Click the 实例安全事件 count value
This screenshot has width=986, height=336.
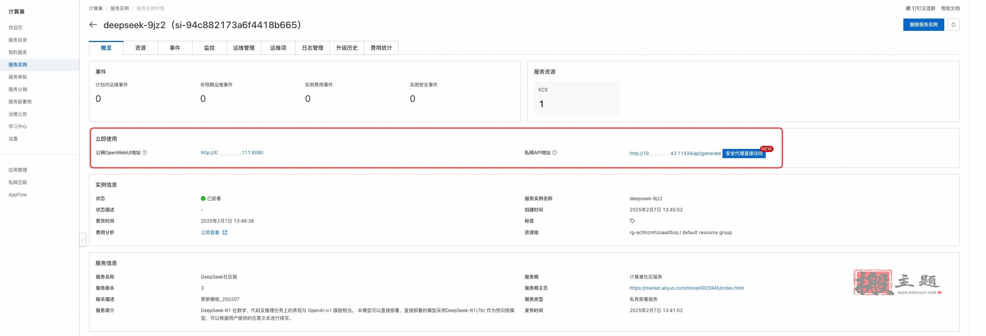point(412,99)
